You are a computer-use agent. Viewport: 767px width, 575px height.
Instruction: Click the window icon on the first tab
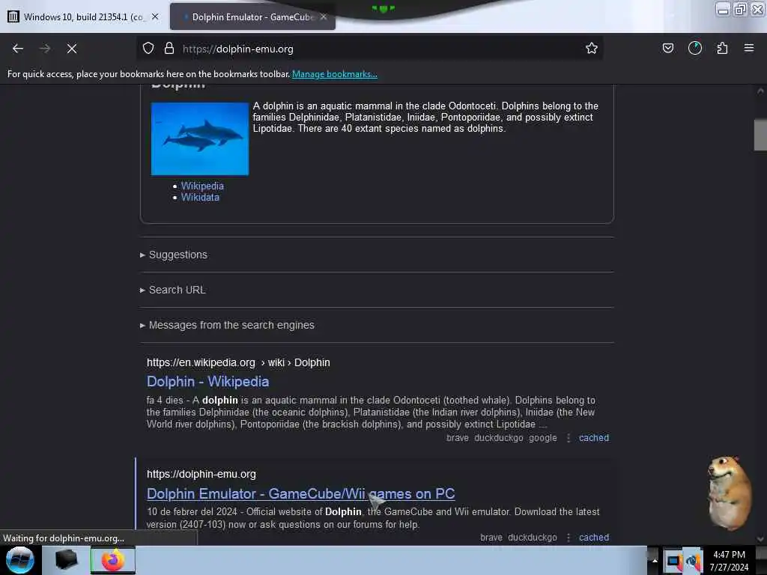click(x=13, y=17)
